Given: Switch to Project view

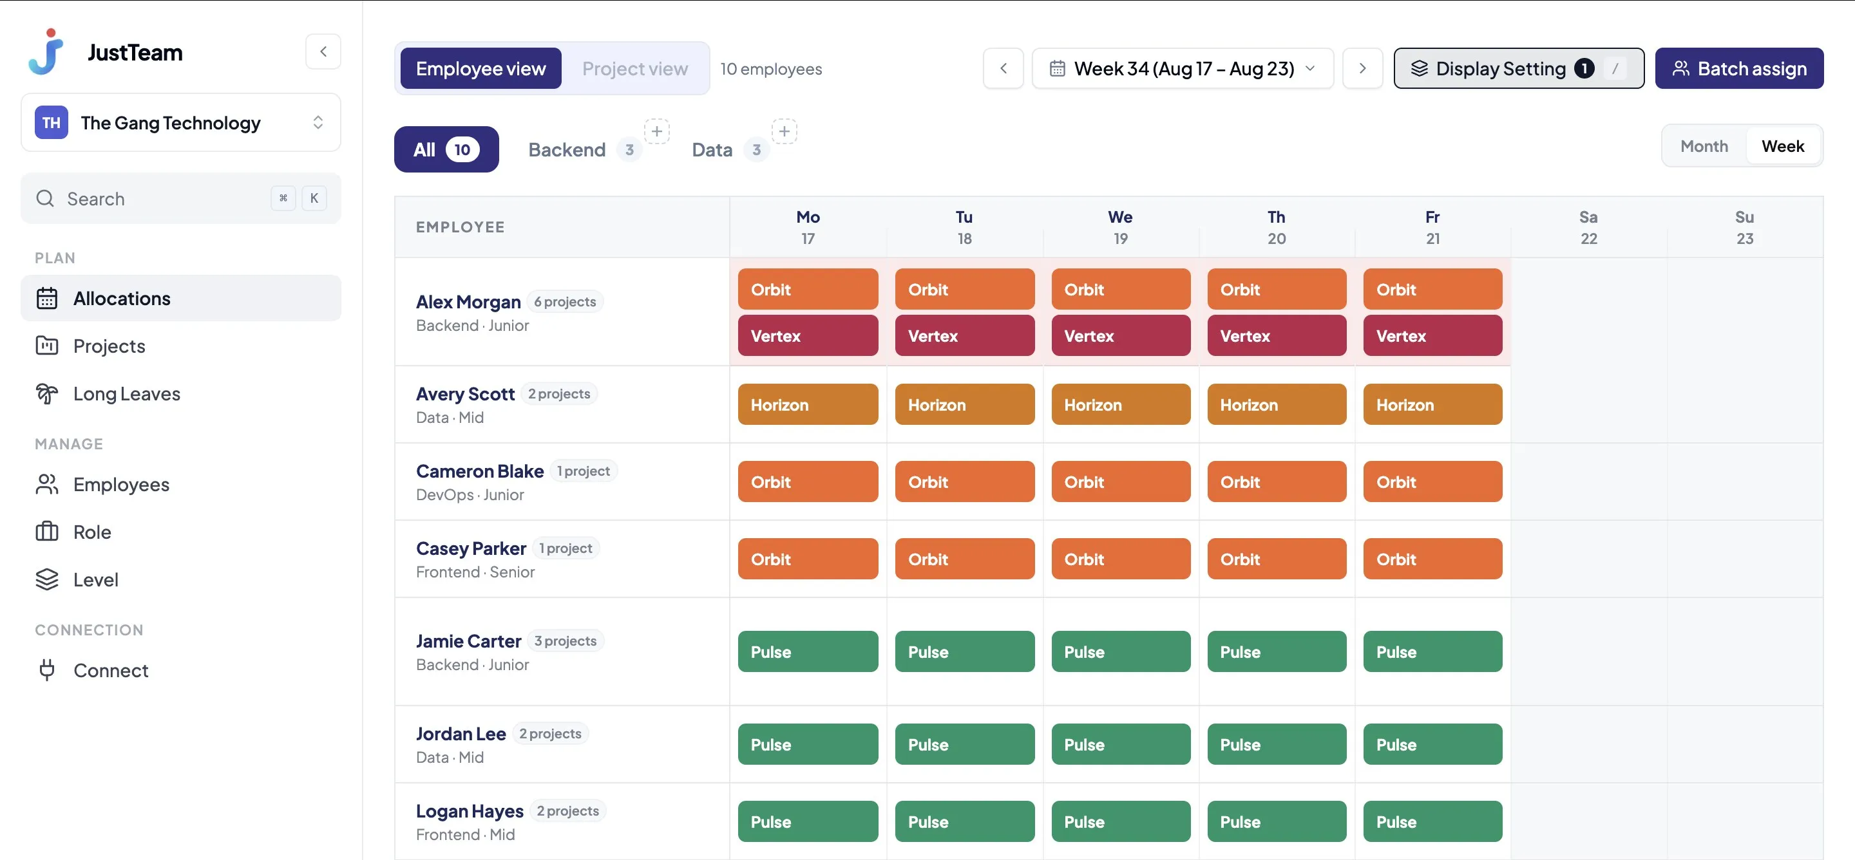Looking at the screenshot, I should coord(634,68).
